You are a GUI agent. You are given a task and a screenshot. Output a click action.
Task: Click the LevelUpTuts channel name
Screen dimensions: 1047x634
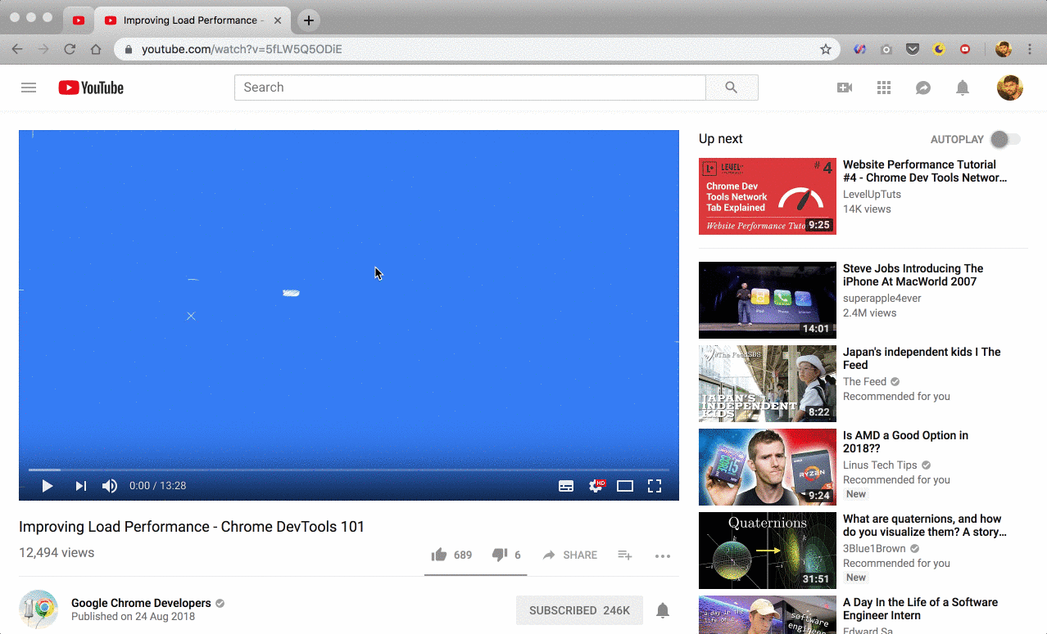(x=872, y=195)
